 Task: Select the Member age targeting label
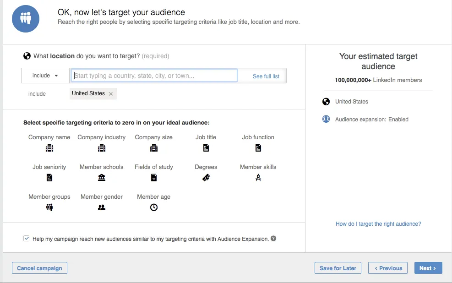pyautogui.click(x=154, y=196)
